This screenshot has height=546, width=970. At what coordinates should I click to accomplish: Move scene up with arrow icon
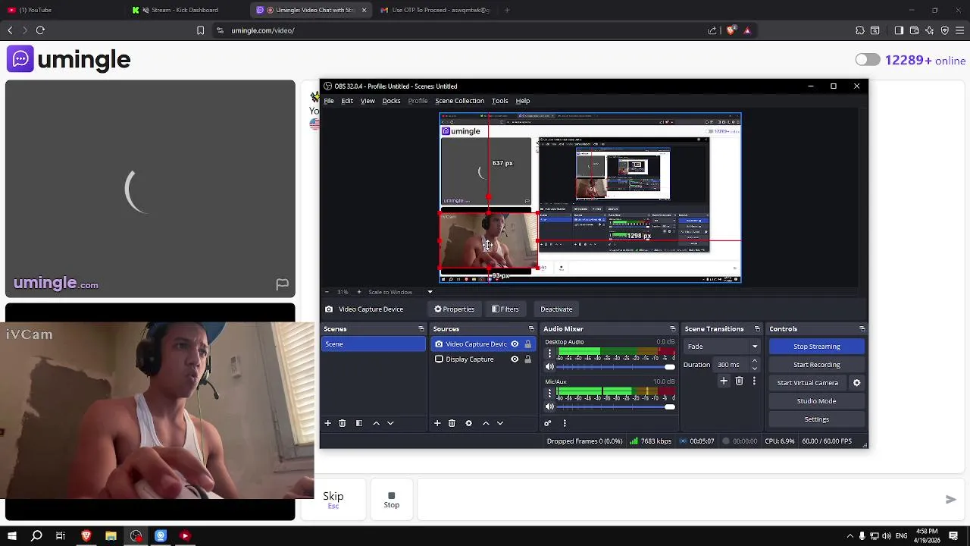[376, 423]
